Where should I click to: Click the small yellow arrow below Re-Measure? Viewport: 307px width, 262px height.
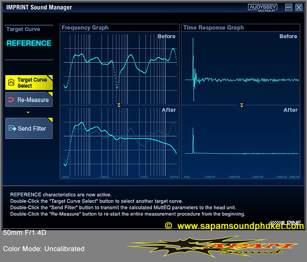click(28, 112)
